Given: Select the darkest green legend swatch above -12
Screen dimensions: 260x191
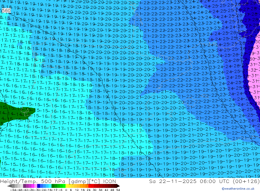Looking at the screenshot, I should pyautogui.click(x=53, y=186).
